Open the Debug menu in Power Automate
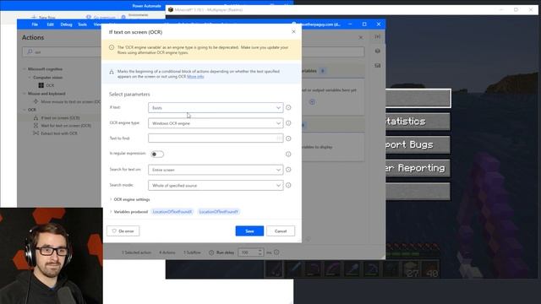This screenshot has width=541, height=304. click(x=66, y=24)
